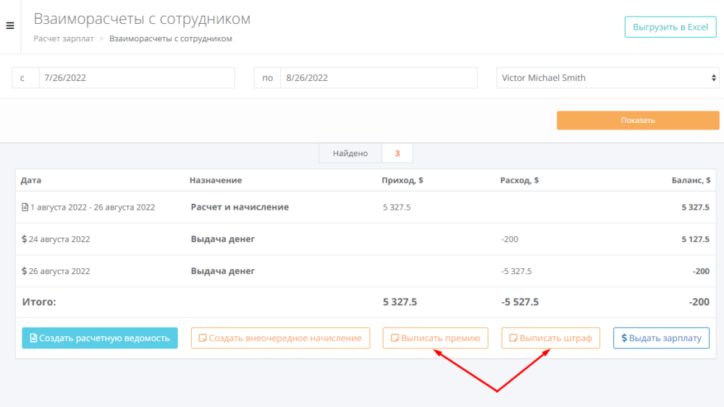Open the Расчет и начисление entry
Screen dimensions: 724x407
point(240,207)
